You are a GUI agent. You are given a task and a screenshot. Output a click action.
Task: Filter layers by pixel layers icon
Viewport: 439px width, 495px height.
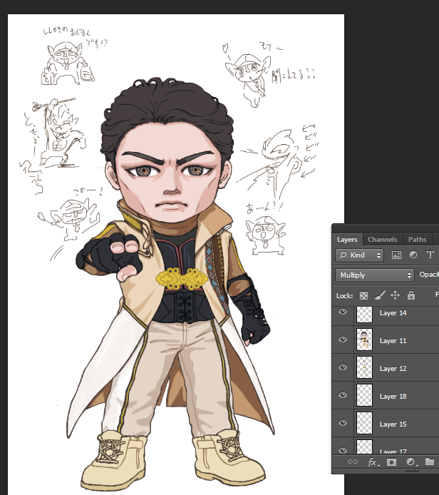396,255
